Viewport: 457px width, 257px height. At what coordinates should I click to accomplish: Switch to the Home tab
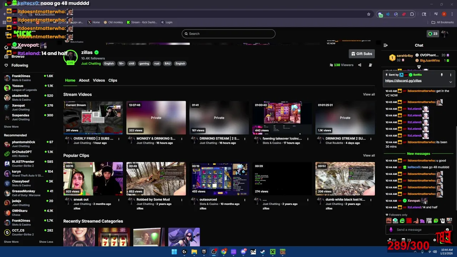pyautogui.click(x=70, y=80)
